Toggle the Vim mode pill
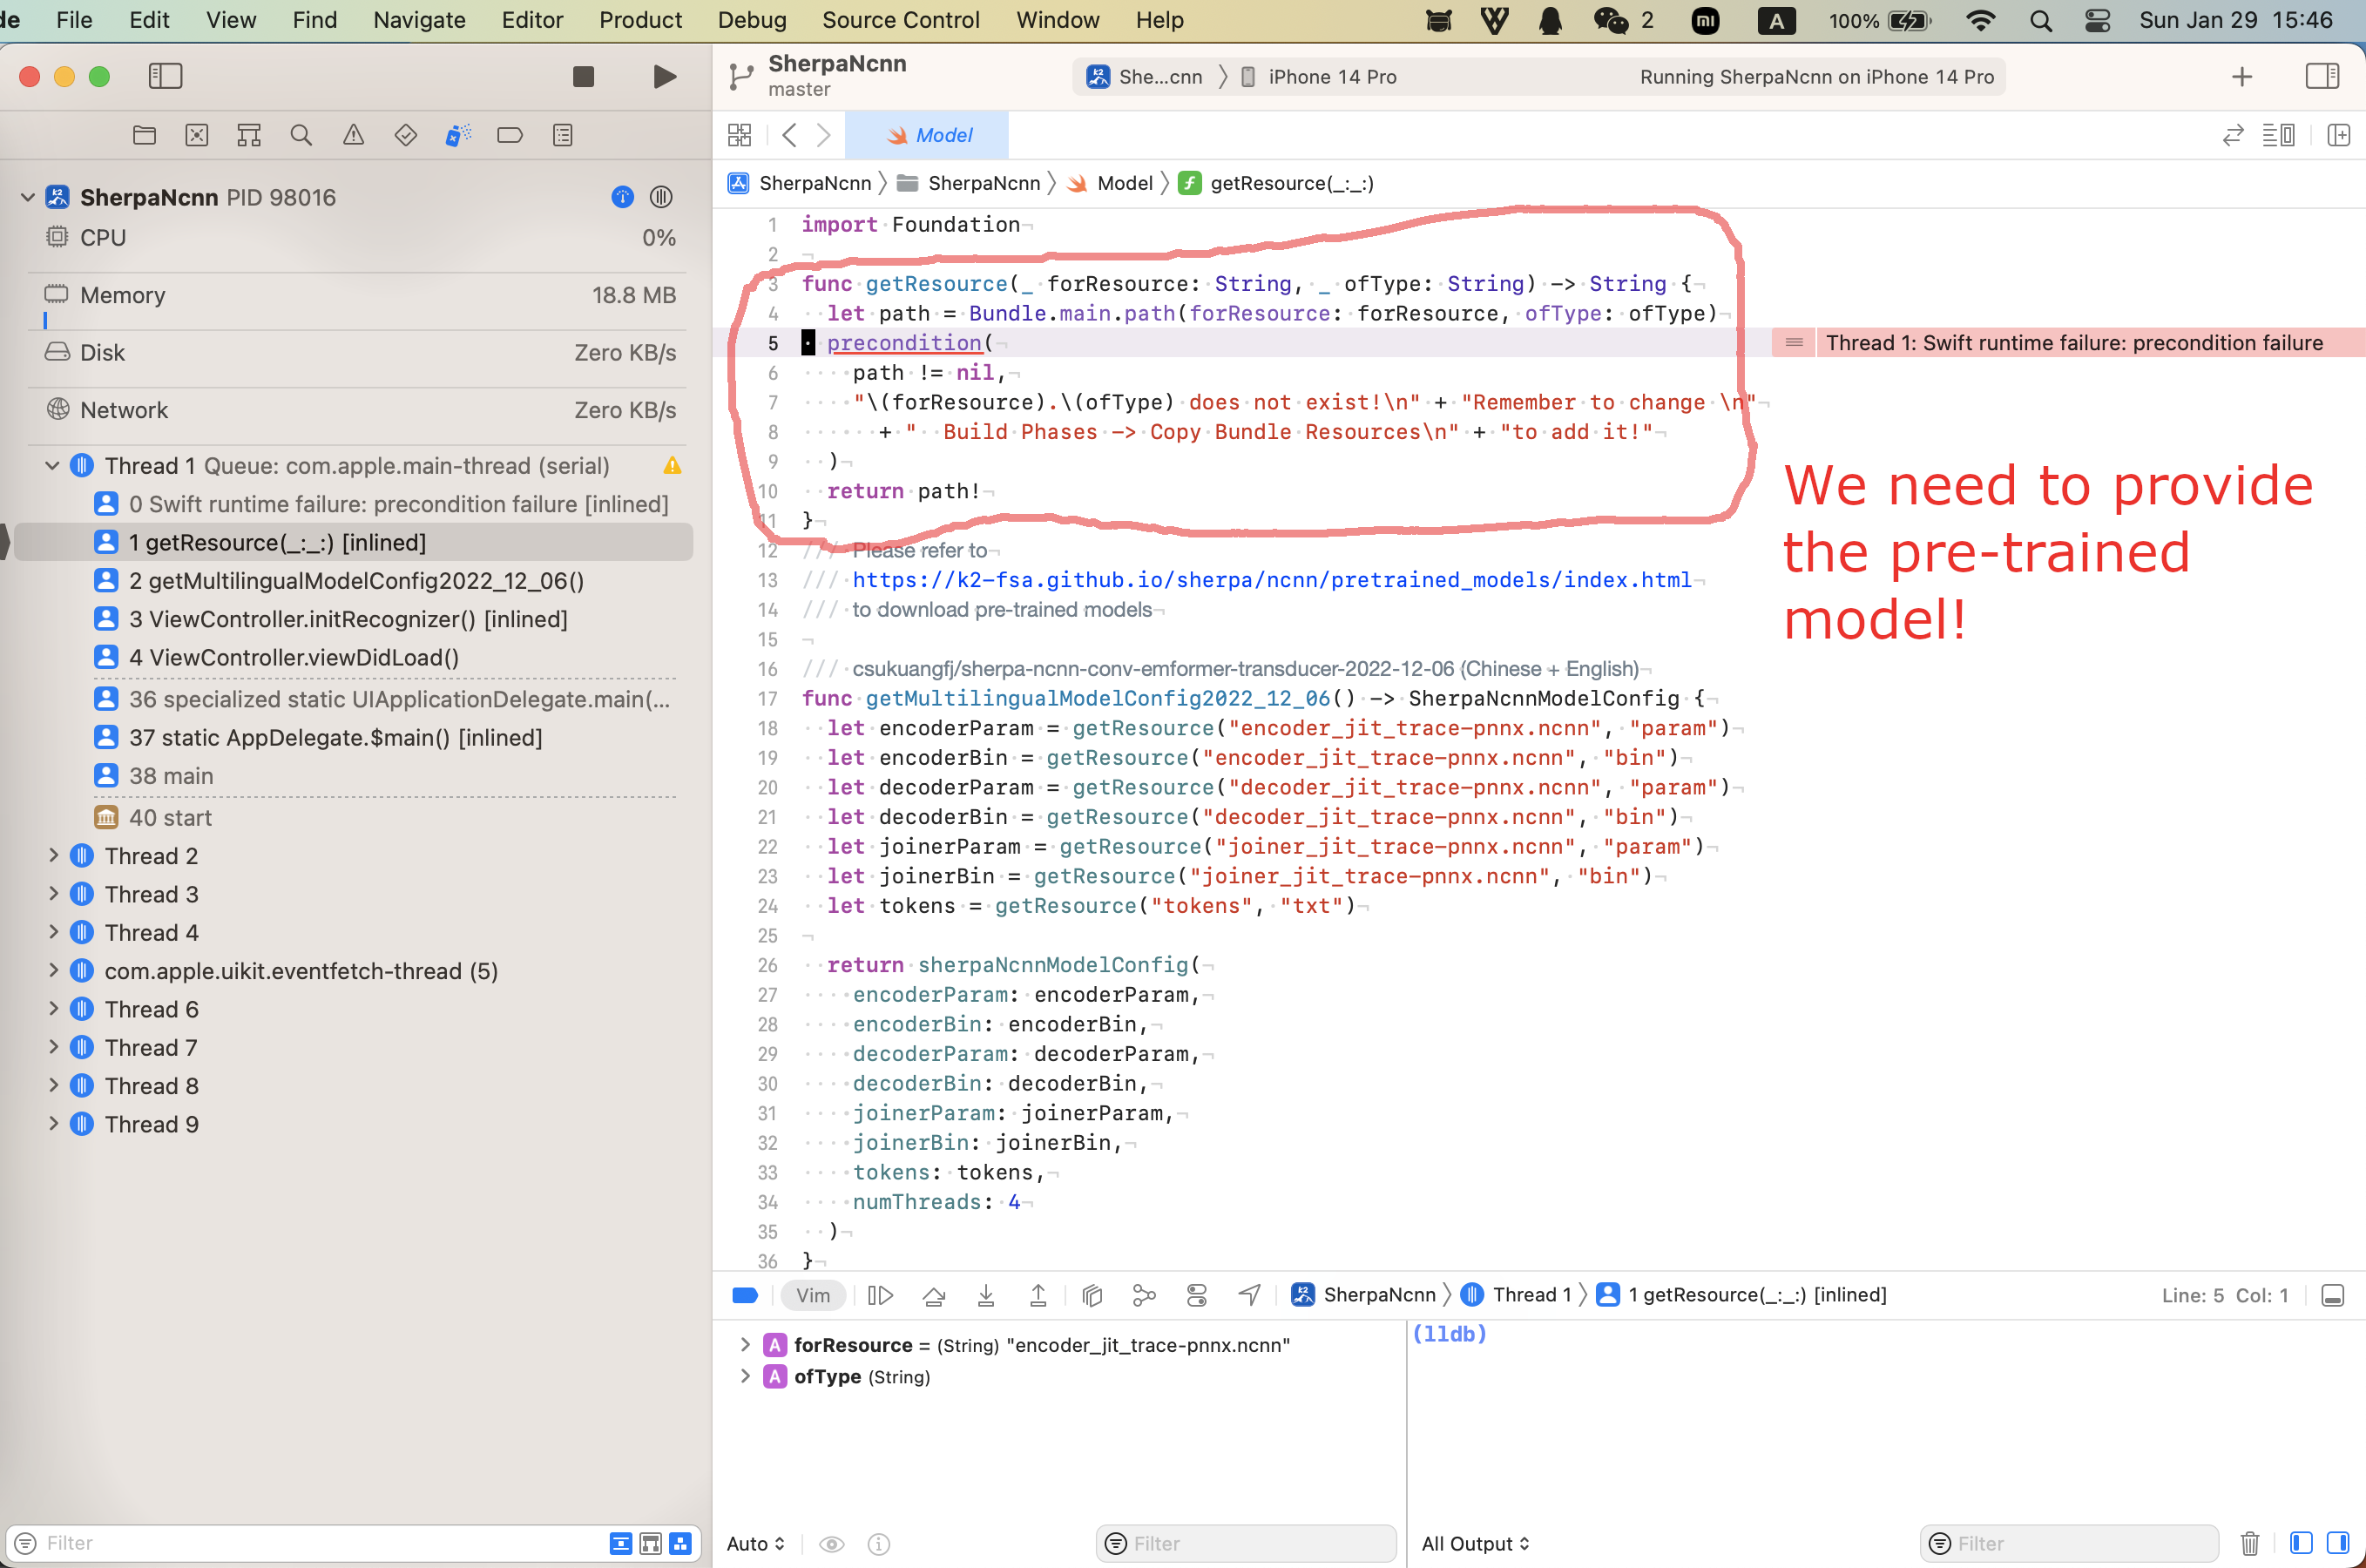2366x1568 pixels. [813, 1295]
